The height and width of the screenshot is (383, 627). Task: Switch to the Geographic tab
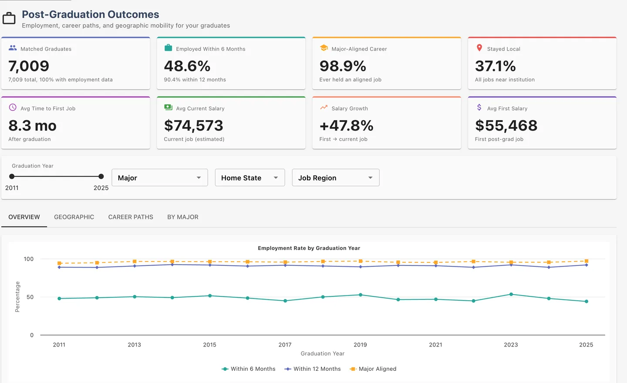point(74,217)
